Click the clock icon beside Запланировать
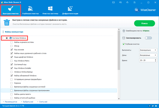Viewport: 159px width, 108px height. point(124,38)
